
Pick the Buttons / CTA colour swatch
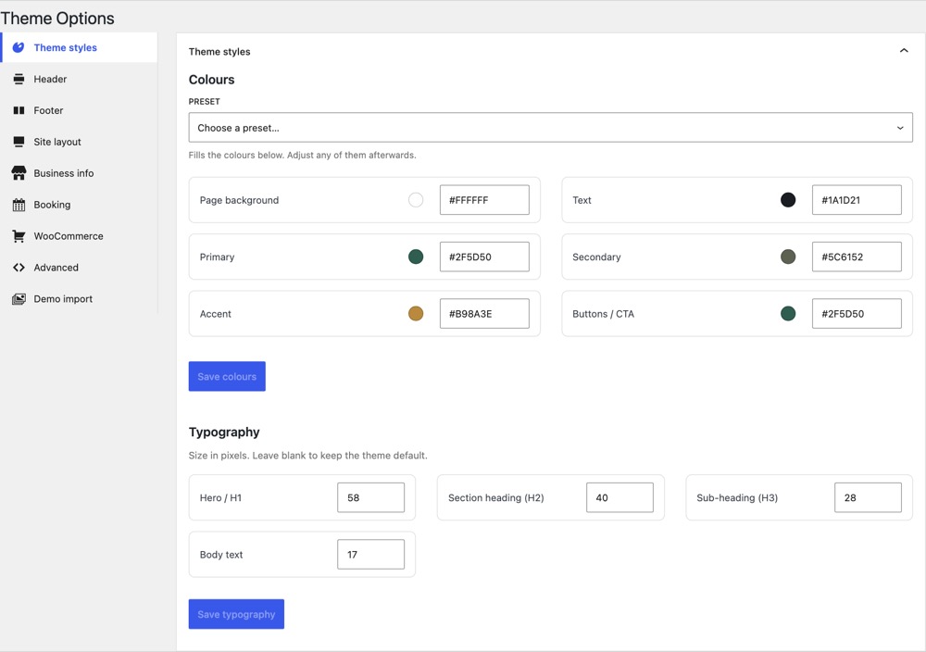point(788,314)
